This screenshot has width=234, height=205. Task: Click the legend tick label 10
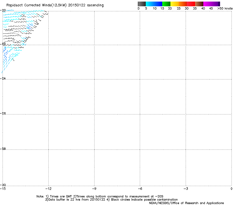(155, 9)
